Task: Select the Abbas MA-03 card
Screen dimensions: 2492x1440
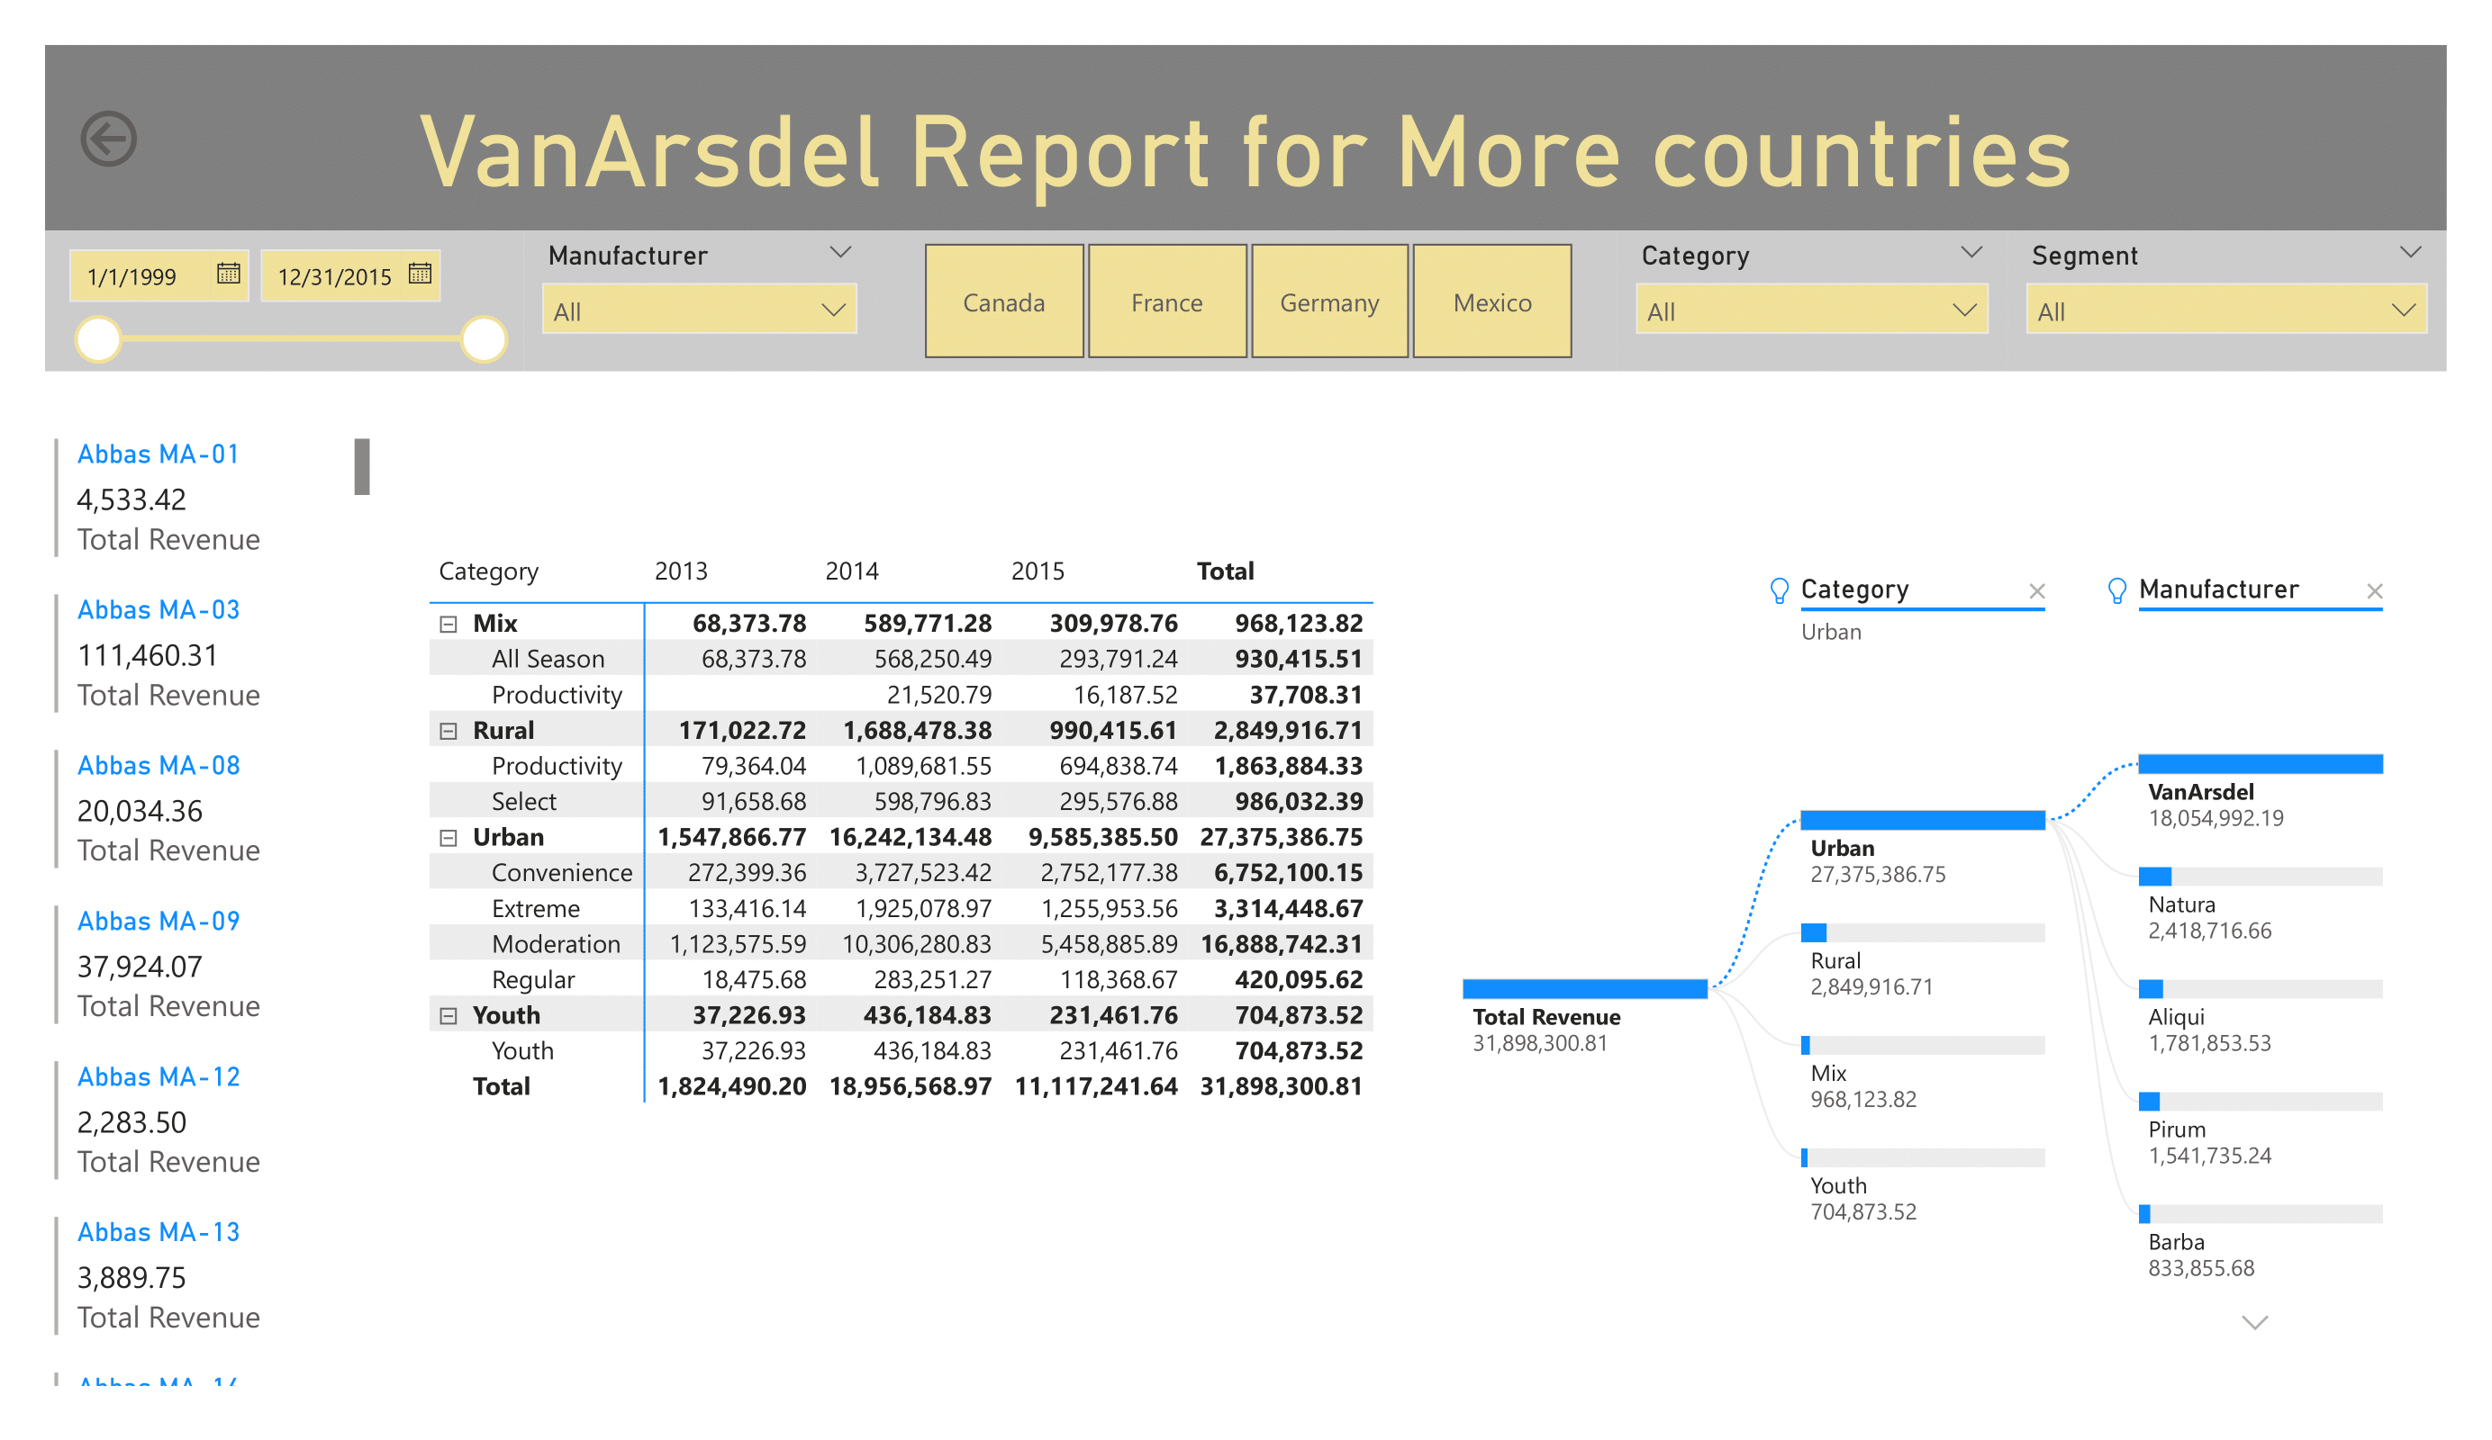Action: (x=159, y=610)
